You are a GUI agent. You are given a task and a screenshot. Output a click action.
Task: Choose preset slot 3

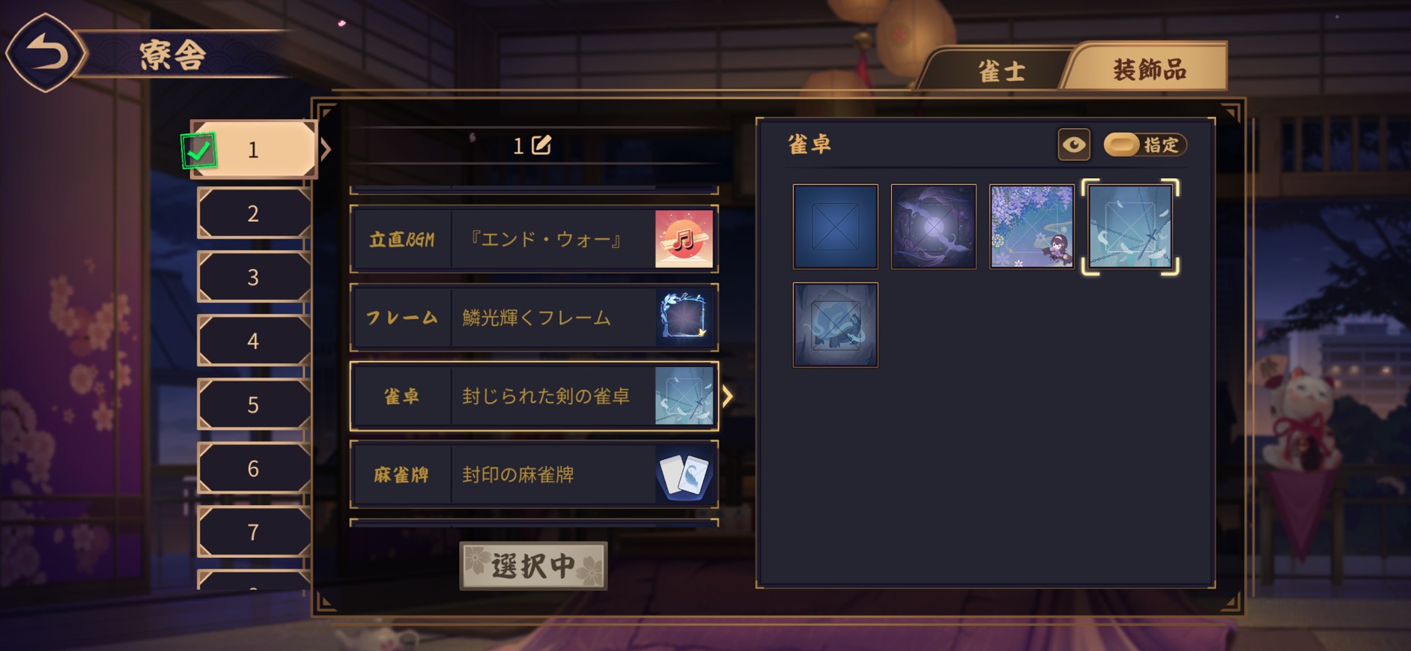pyautogui.click(x=254, y=277)
